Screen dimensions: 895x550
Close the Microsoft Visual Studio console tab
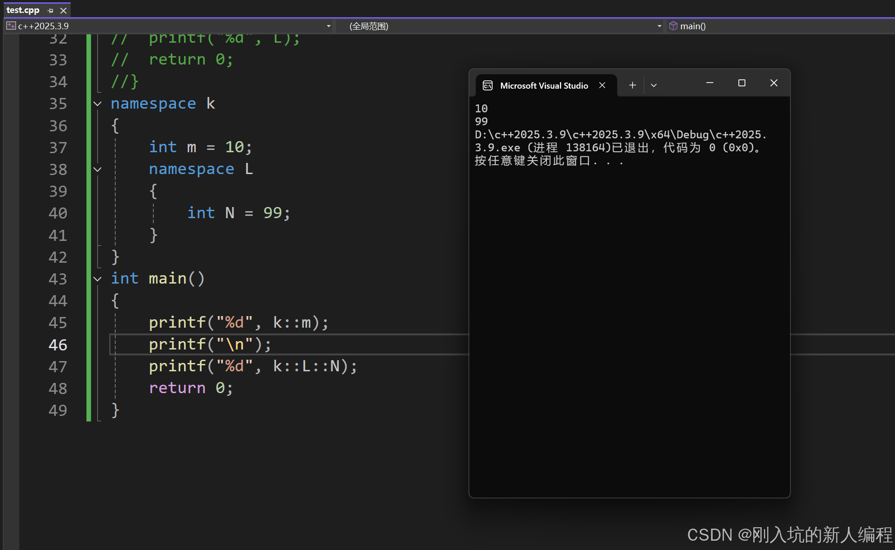click(x=602, y=85)
